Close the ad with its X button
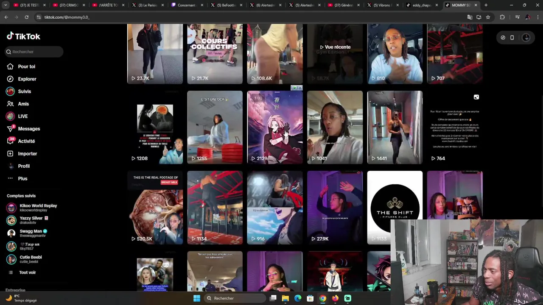The image size is (543, 305). 300,88
